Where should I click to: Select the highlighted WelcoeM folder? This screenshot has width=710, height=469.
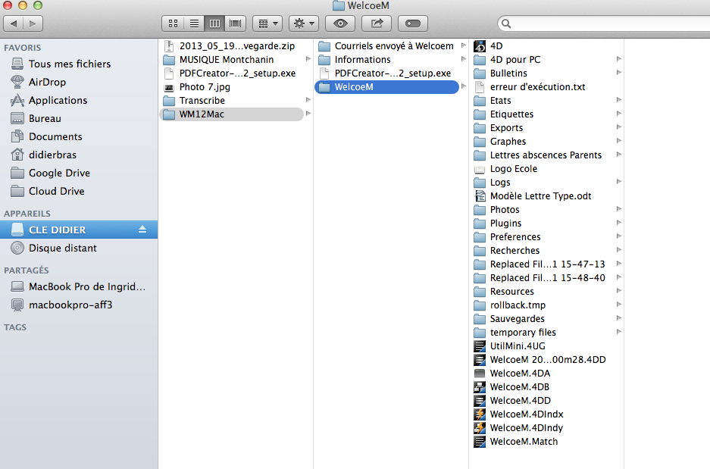[387, 87]
